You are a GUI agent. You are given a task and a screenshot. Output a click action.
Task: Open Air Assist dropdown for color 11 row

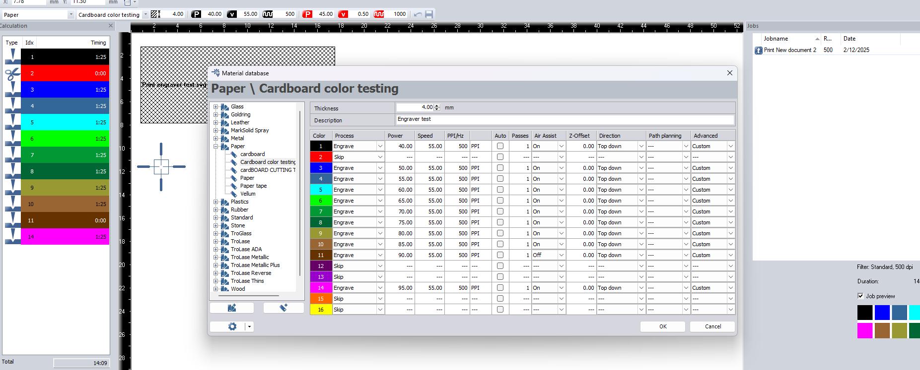(561, 255)
